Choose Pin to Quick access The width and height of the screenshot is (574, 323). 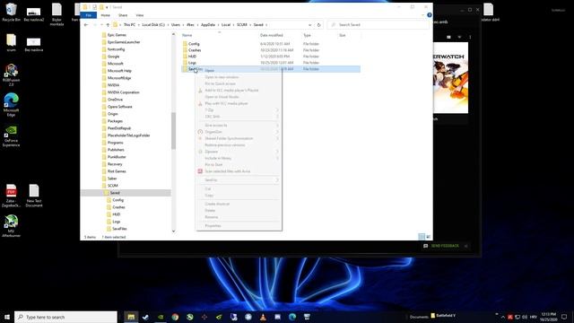239,83
